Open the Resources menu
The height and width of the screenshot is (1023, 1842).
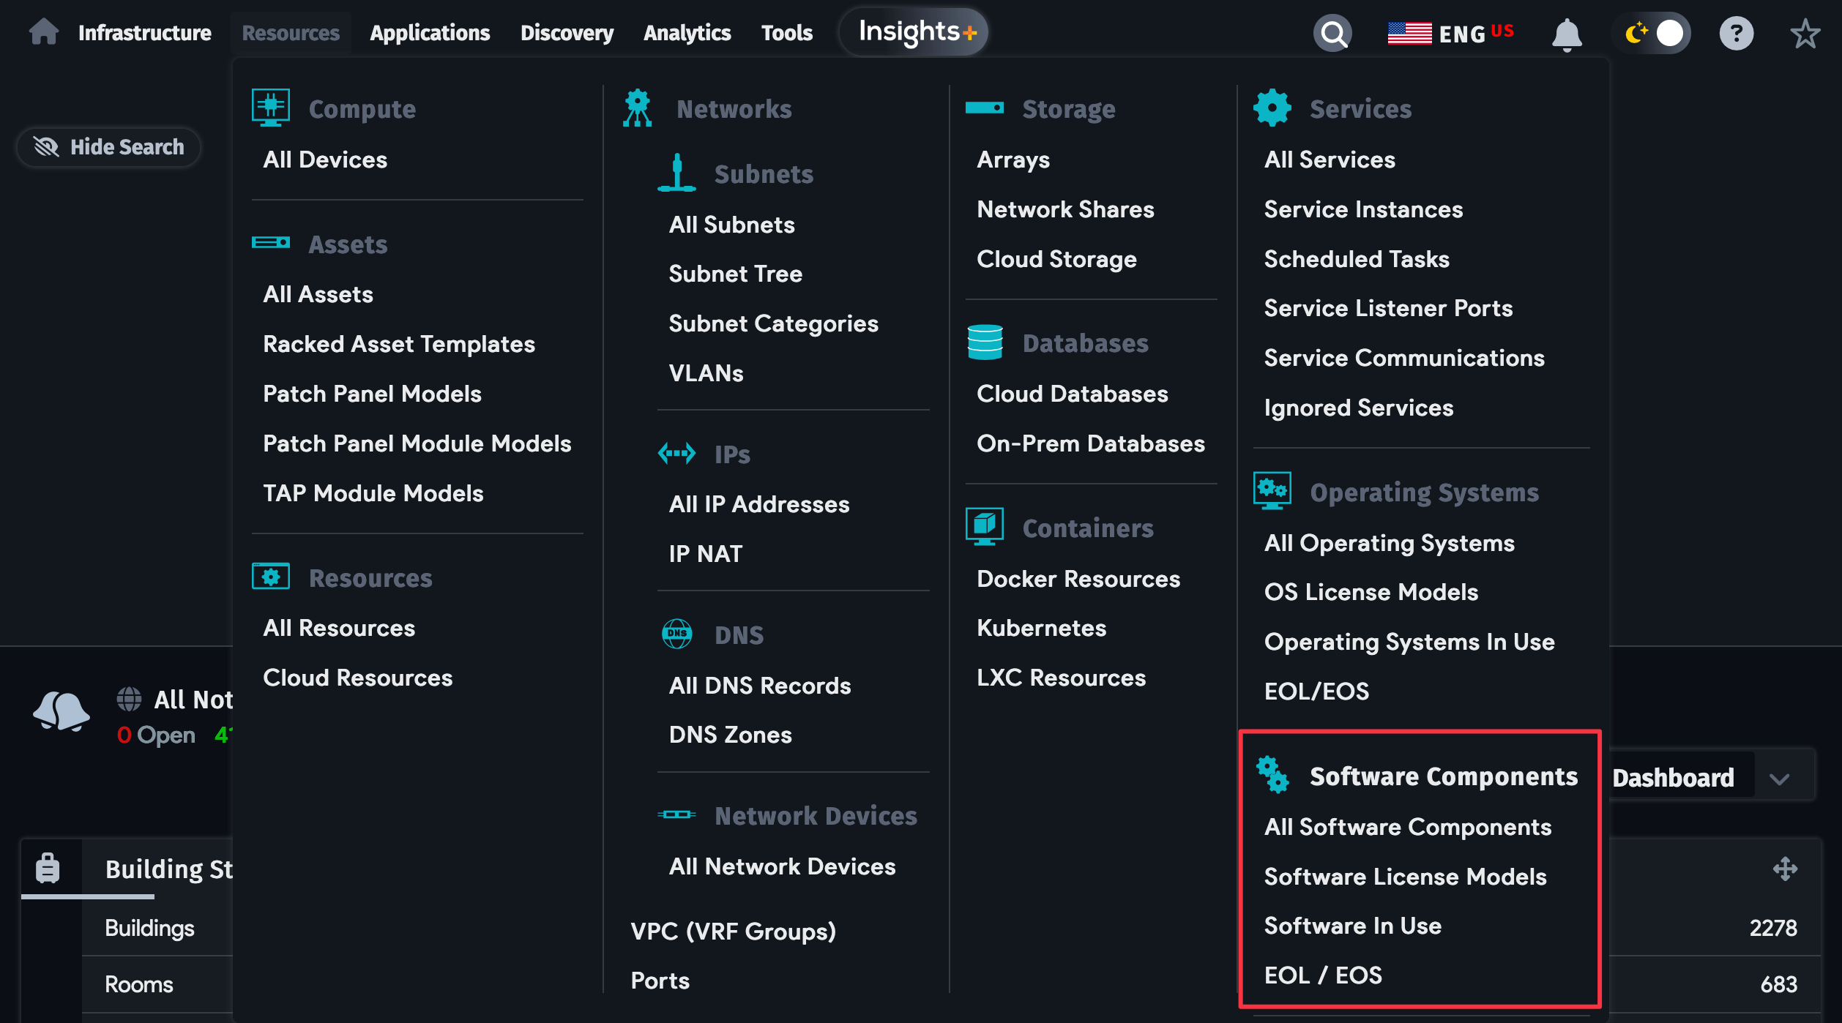click(291, 33)
